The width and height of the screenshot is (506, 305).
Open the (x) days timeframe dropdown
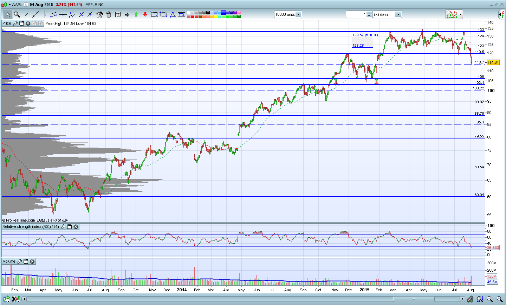(398, 14)
